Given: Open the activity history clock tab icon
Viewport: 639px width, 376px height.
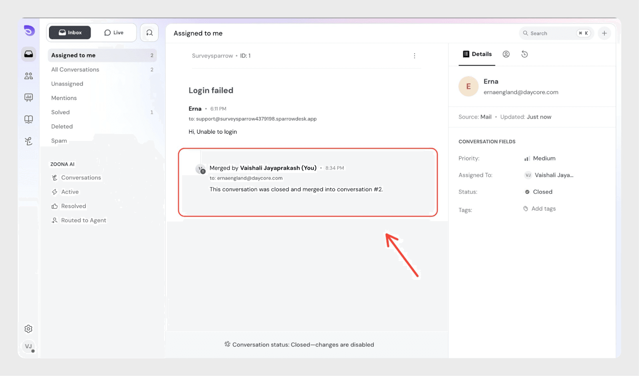Looking at the screenshot, I should point(524,54).
